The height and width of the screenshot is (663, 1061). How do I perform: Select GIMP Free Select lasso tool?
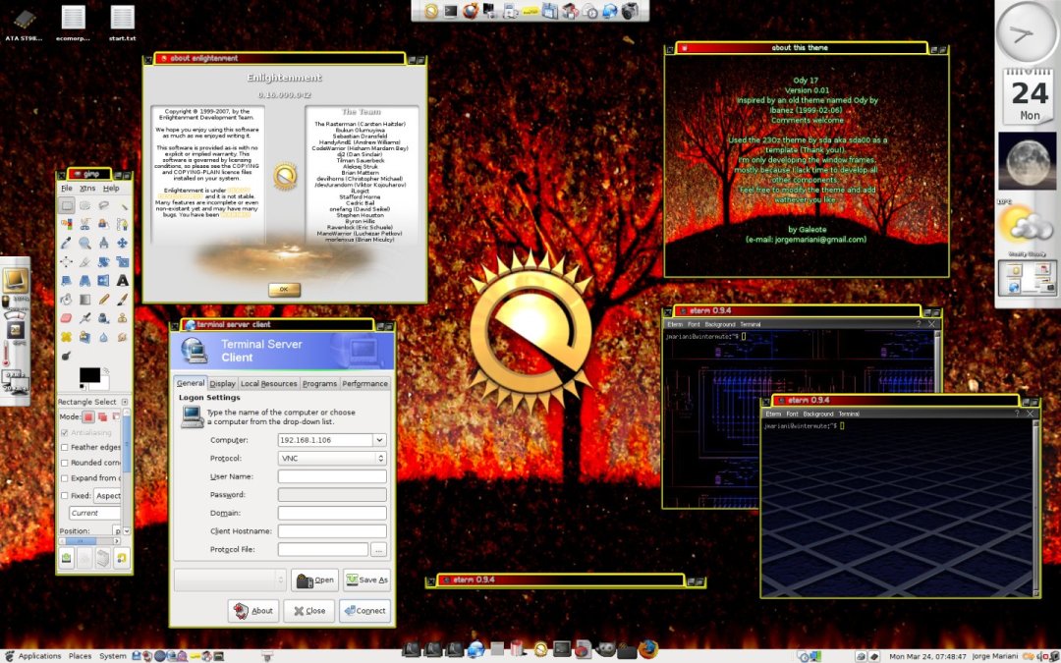tap(103, 205)
